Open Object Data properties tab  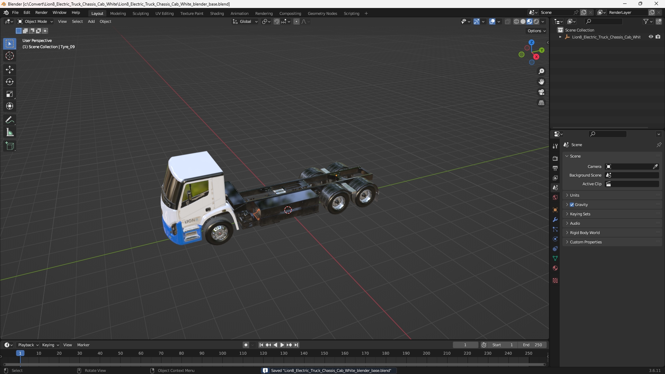pyautogui.click(x=555, y=258)
